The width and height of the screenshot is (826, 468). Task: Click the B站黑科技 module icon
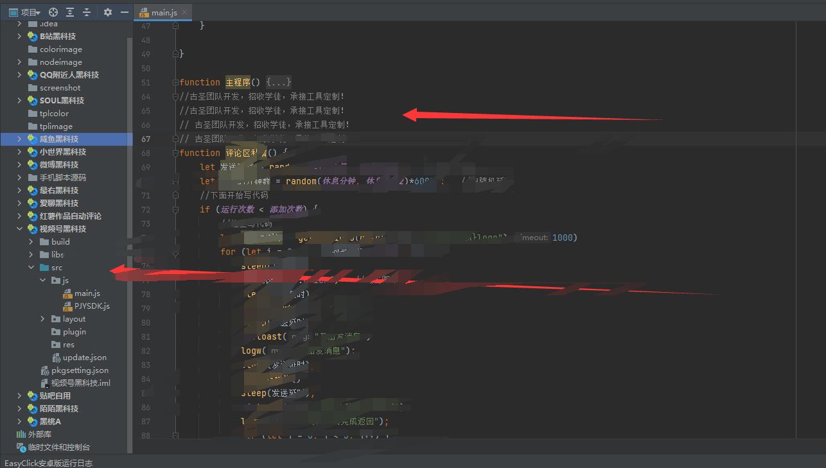point(33,37)
